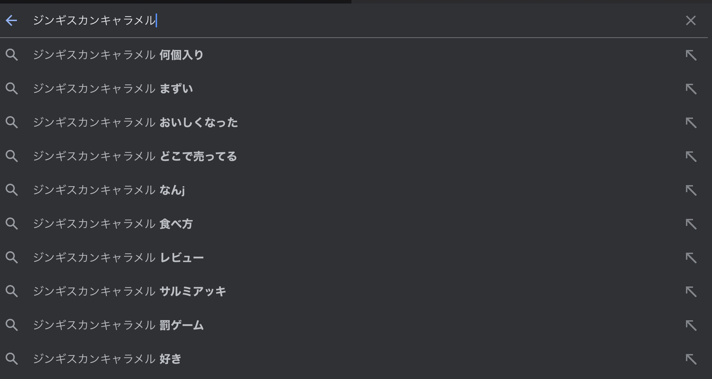Click fill-in arrow for サルミアッキ suggestion

(691, 291)
